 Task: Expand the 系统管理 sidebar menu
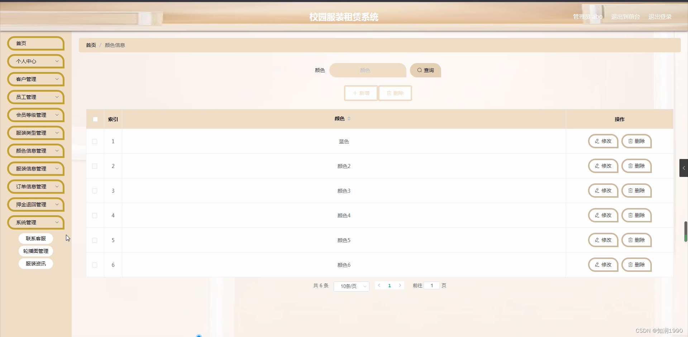(x=35, y=222)
